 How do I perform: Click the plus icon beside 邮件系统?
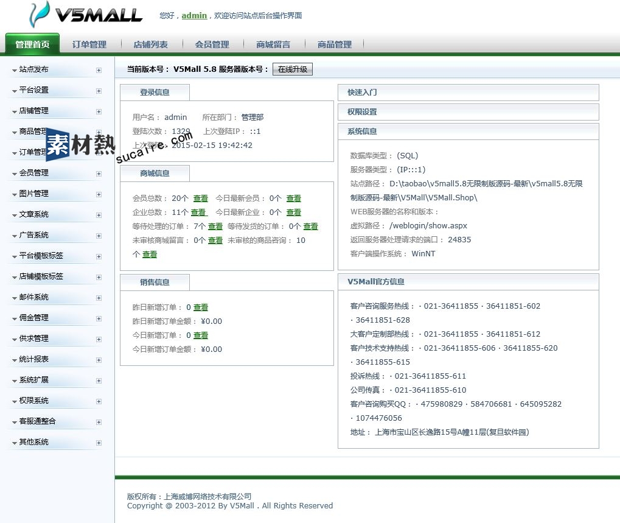(x=99, y=298)
